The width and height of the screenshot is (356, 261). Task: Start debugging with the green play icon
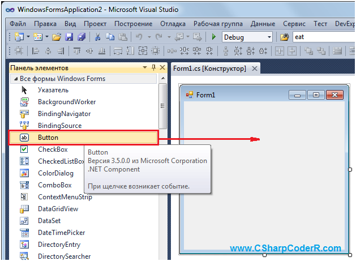pyautogui.click(x=213, y=37)
